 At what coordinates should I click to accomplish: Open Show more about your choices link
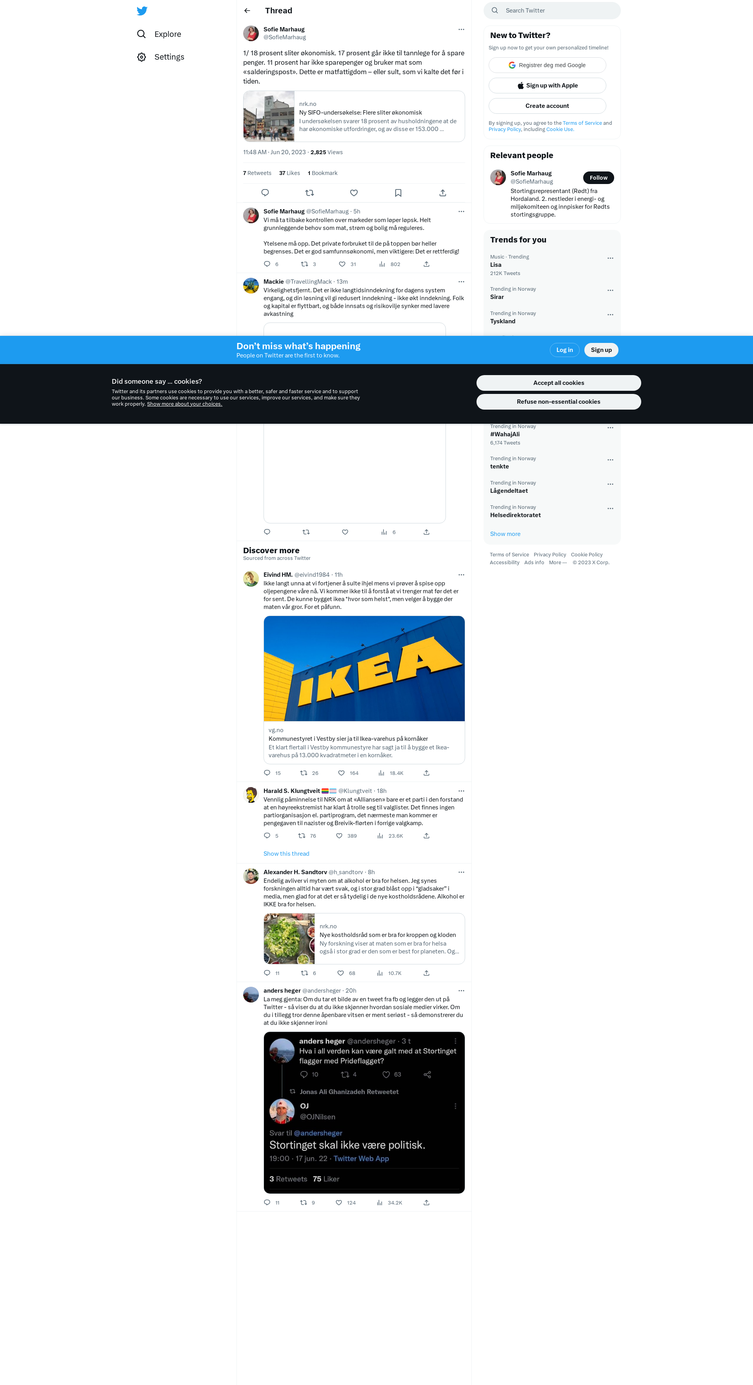(184, 404)
